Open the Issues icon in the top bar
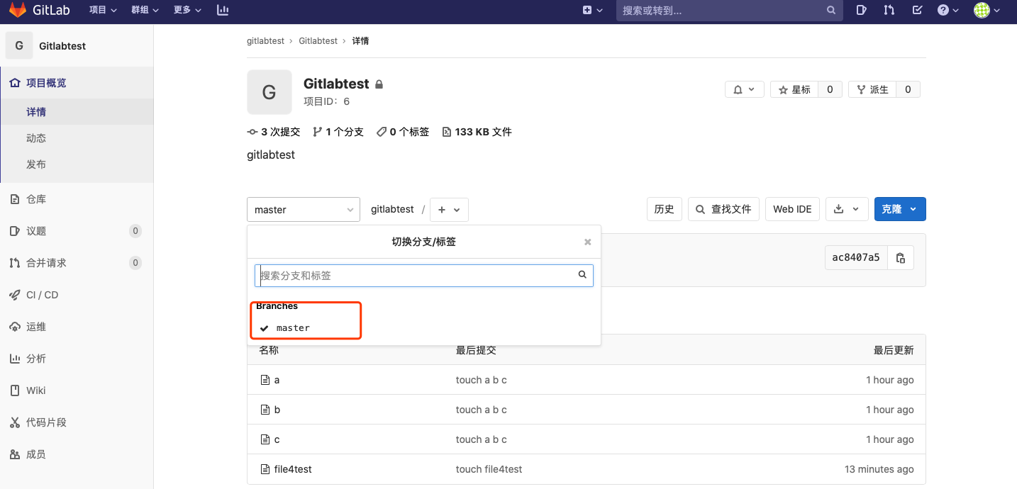 tap(861, 11)
